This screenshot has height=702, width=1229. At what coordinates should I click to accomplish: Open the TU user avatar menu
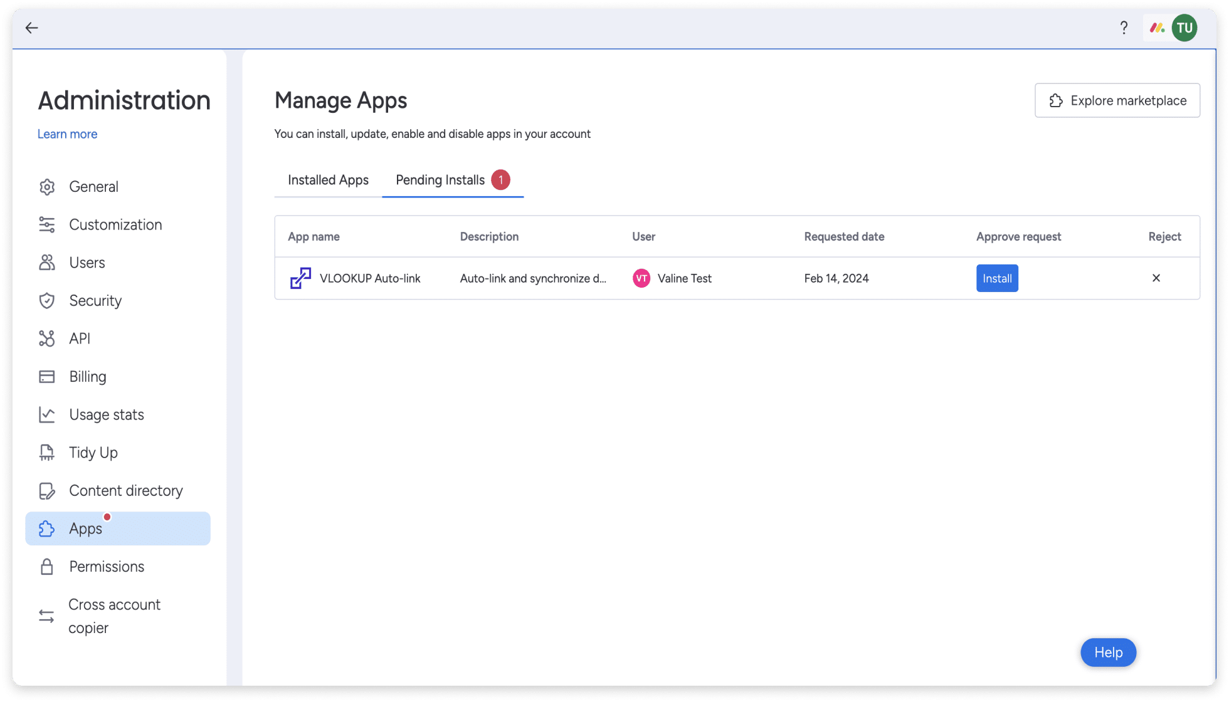point(1184,28)
